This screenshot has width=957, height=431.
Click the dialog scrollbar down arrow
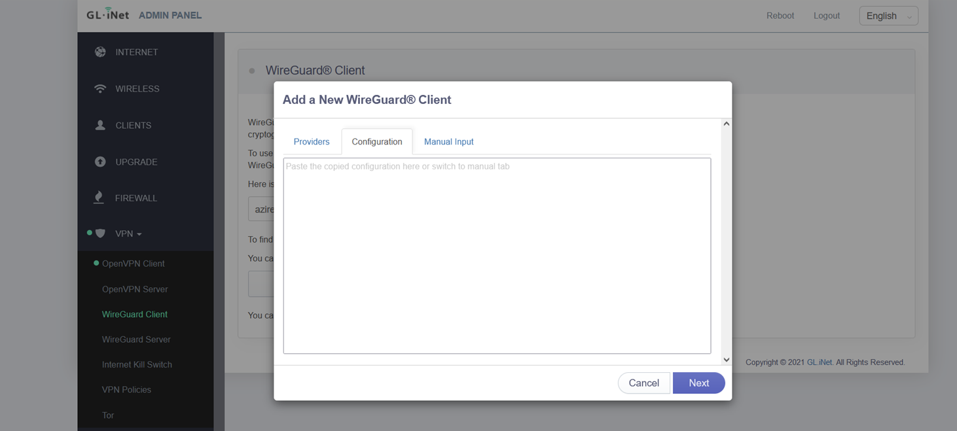pos(726,360)
